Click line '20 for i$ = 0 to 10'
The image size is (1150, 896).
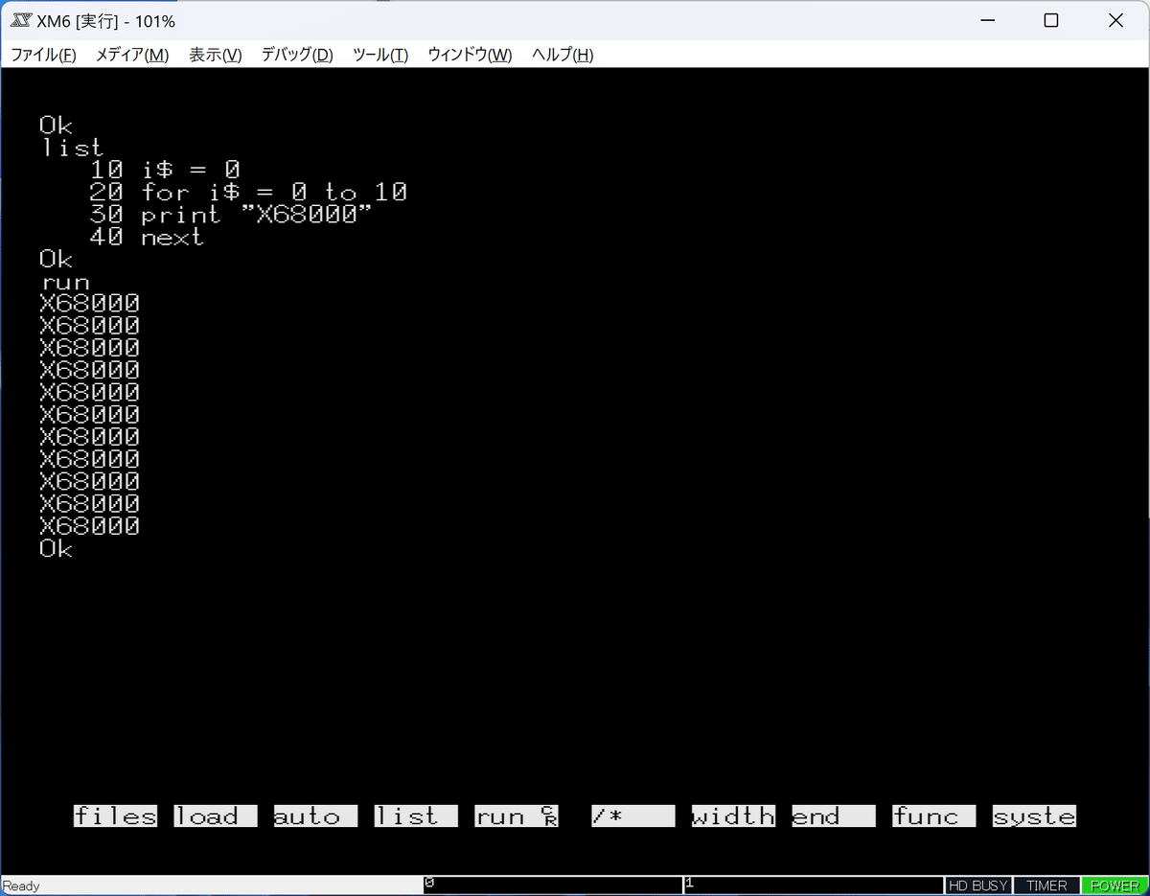[248, 192]
